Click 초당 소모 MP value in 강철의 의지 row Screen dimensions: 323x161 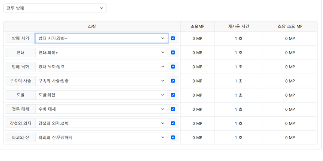(290, 123)
